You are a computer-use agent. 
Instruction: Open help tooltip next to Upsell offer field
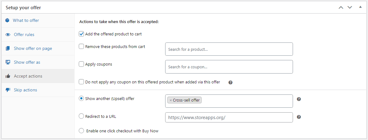pos(299,99)
